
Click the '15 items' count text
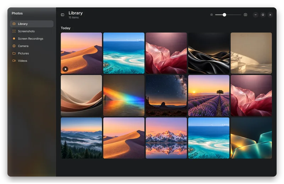(73, 18)
